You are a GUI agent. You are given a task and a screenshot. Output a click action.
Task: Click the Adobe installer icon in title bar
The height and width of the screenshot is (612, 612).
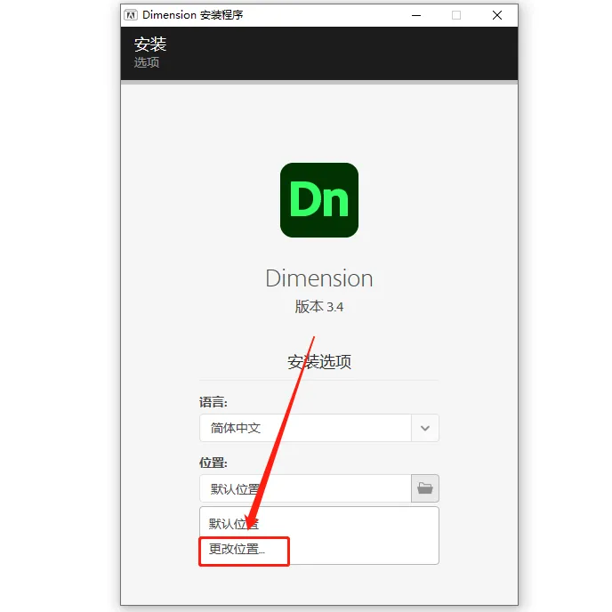[x=131, y=15]
